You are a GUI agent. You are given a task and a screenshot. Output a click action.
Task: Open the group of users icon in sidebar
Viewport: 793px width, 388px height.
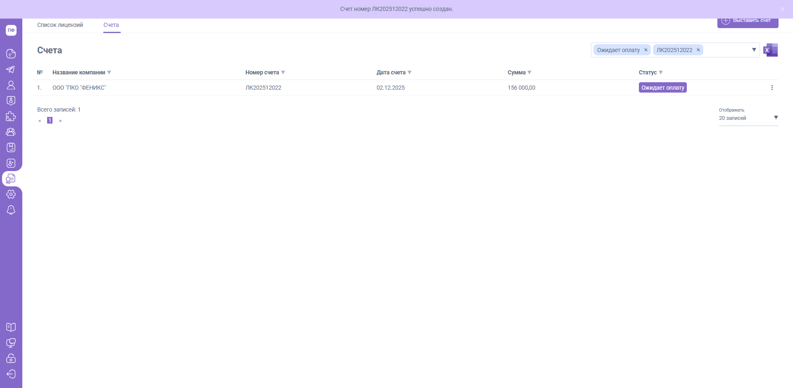coord(11,132)
